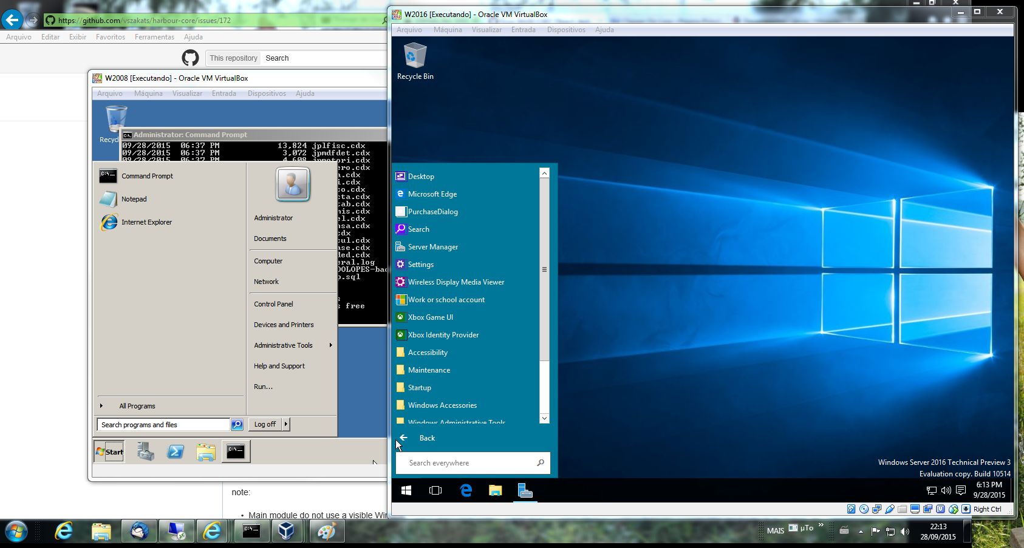
Task: Click the W2008 Start button
Action: 110,452
